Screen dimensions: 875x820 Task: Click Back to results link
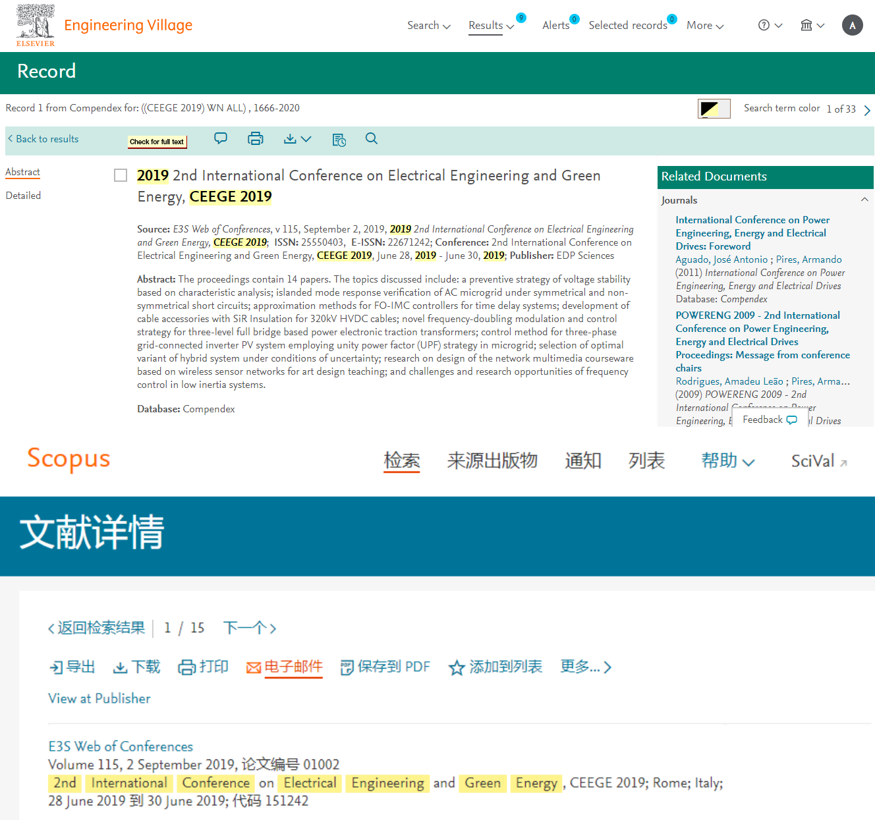click(x=43, y=139)
